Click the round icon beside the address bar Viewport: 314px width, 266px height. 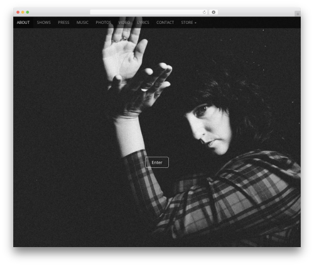click(x=214, y=12)
